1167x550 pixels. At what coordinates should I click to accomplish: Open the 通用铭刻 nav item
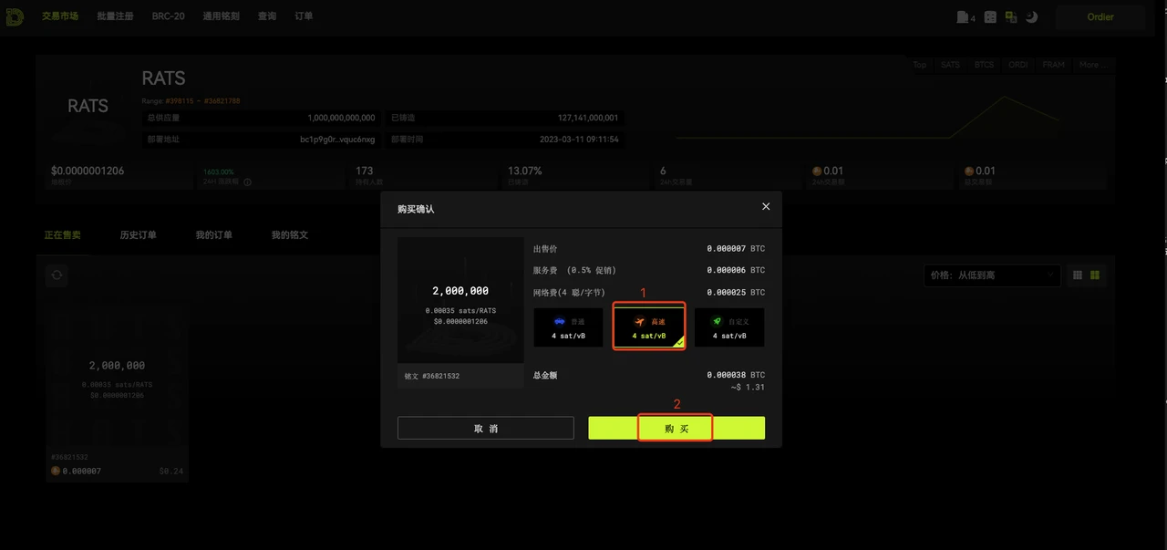(221, 16)
